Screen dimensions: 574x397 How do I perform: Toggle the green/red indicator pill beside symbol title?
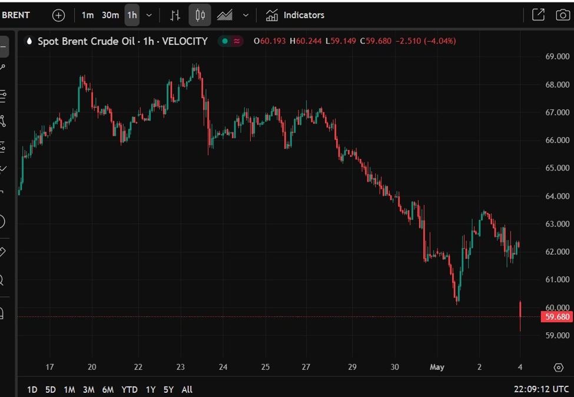230,41
